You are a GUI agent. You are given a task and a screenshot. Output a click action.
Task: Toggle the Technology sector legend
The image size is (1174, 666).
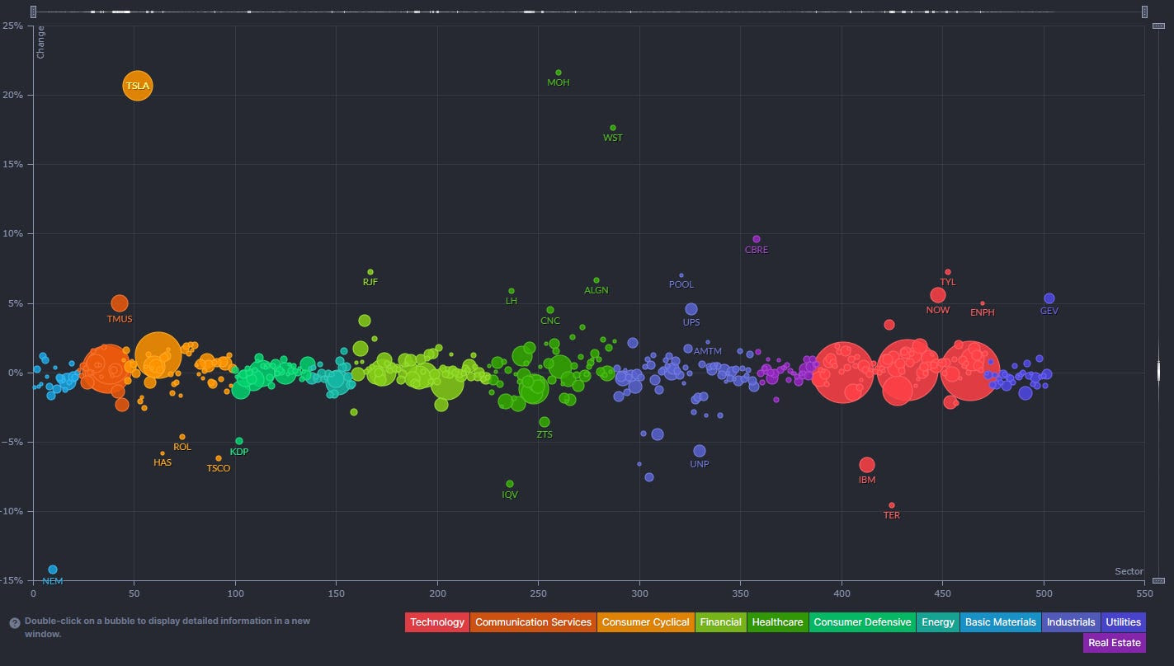437,622
